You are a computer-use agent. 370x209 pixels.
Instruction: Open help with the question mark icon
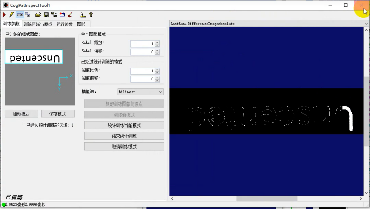point(91,15)
